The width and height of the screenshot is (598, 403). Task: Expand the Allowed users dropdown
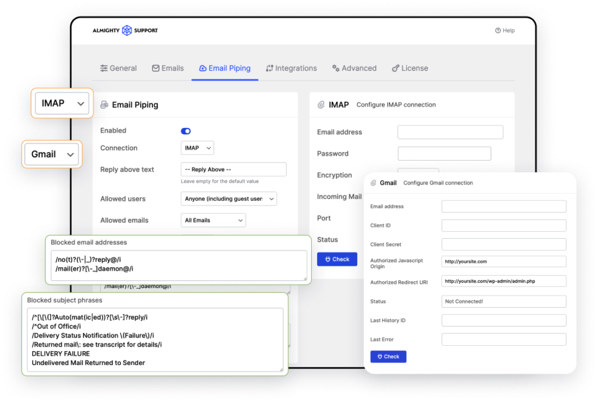coord(229,199)
